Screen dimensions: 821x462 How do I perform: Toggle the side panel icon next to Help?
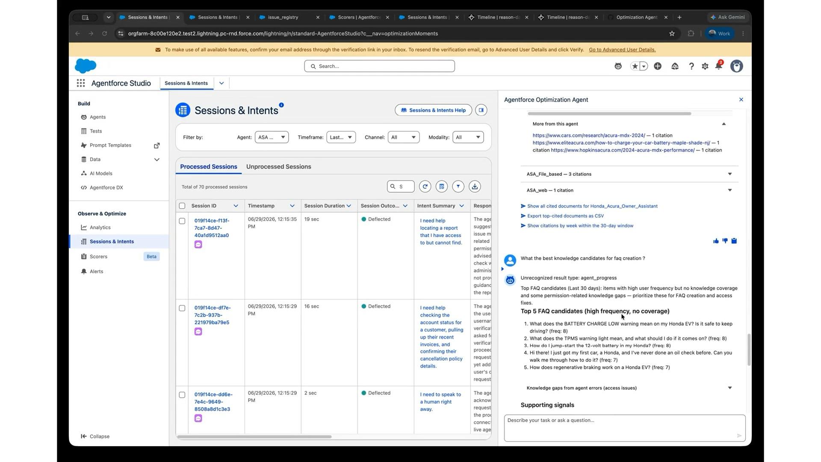[x=481, y=110]
